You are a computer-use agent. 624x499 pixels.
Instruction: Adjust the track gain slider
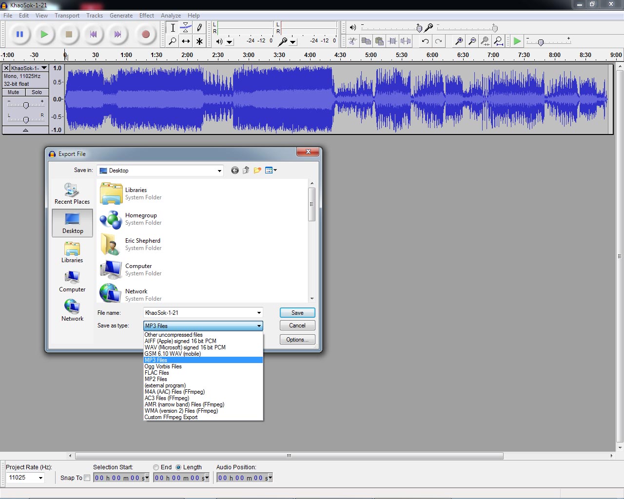26,105
